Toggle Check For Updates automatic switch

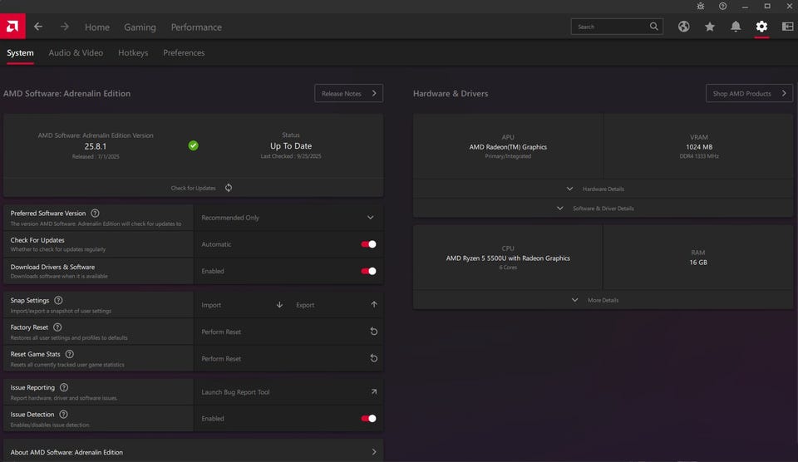[x=368, y=244]
